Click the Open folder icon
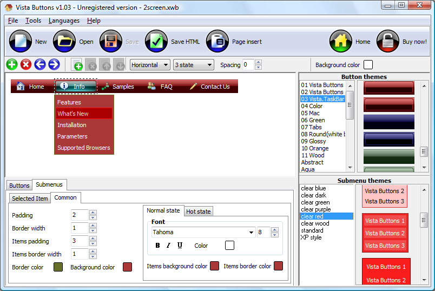Image resolution: width=435 pixels, height=291 pixels. click(x=64, y=41)
